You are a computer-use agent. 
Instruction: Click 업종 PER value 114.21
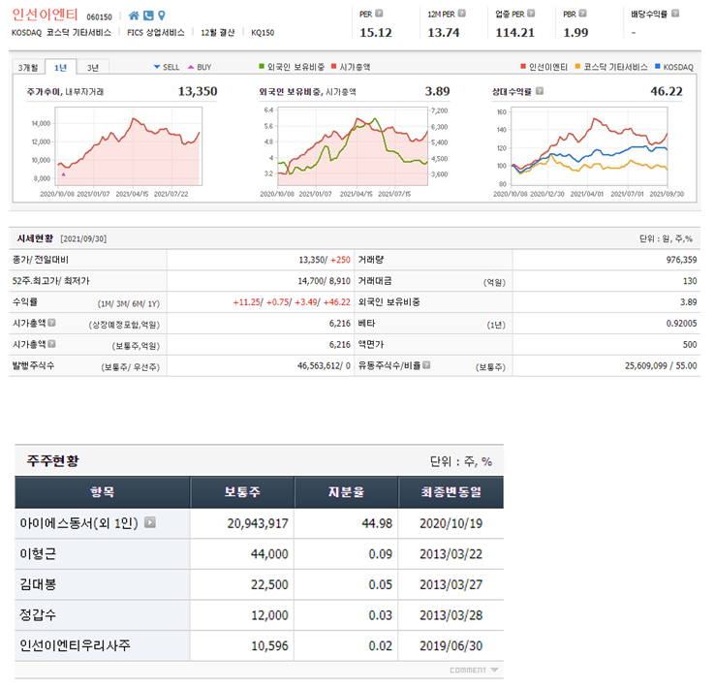514,33
